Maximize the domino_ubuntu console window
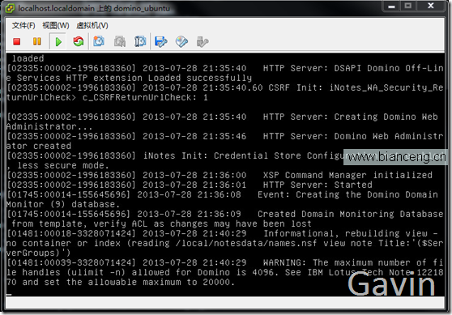Viewport: 452px width, 315px height. pos(408,6)
